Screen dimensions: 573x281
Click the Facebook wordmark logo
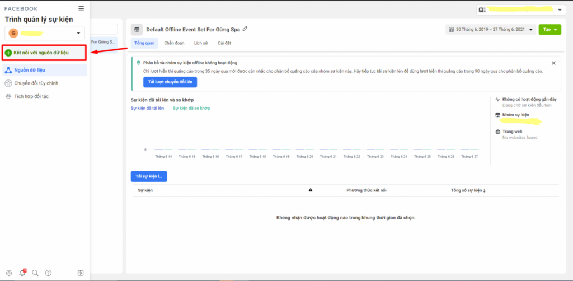tap(21, 9)
